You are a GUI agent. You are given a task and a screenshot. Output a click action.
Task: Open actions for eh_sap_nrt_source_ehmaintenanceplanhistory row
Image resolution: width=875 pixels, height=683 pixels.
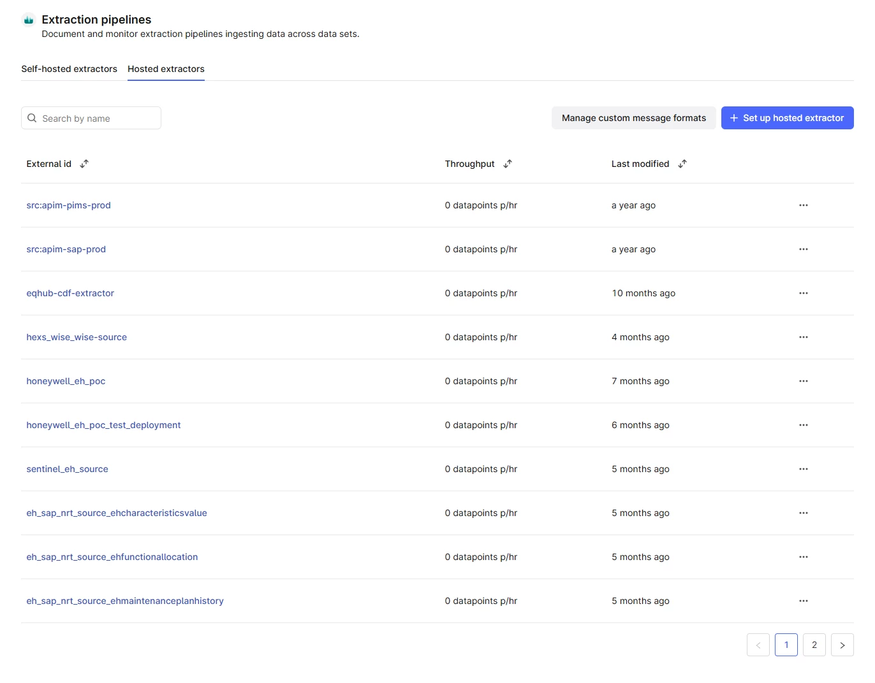tap(803, 601)
